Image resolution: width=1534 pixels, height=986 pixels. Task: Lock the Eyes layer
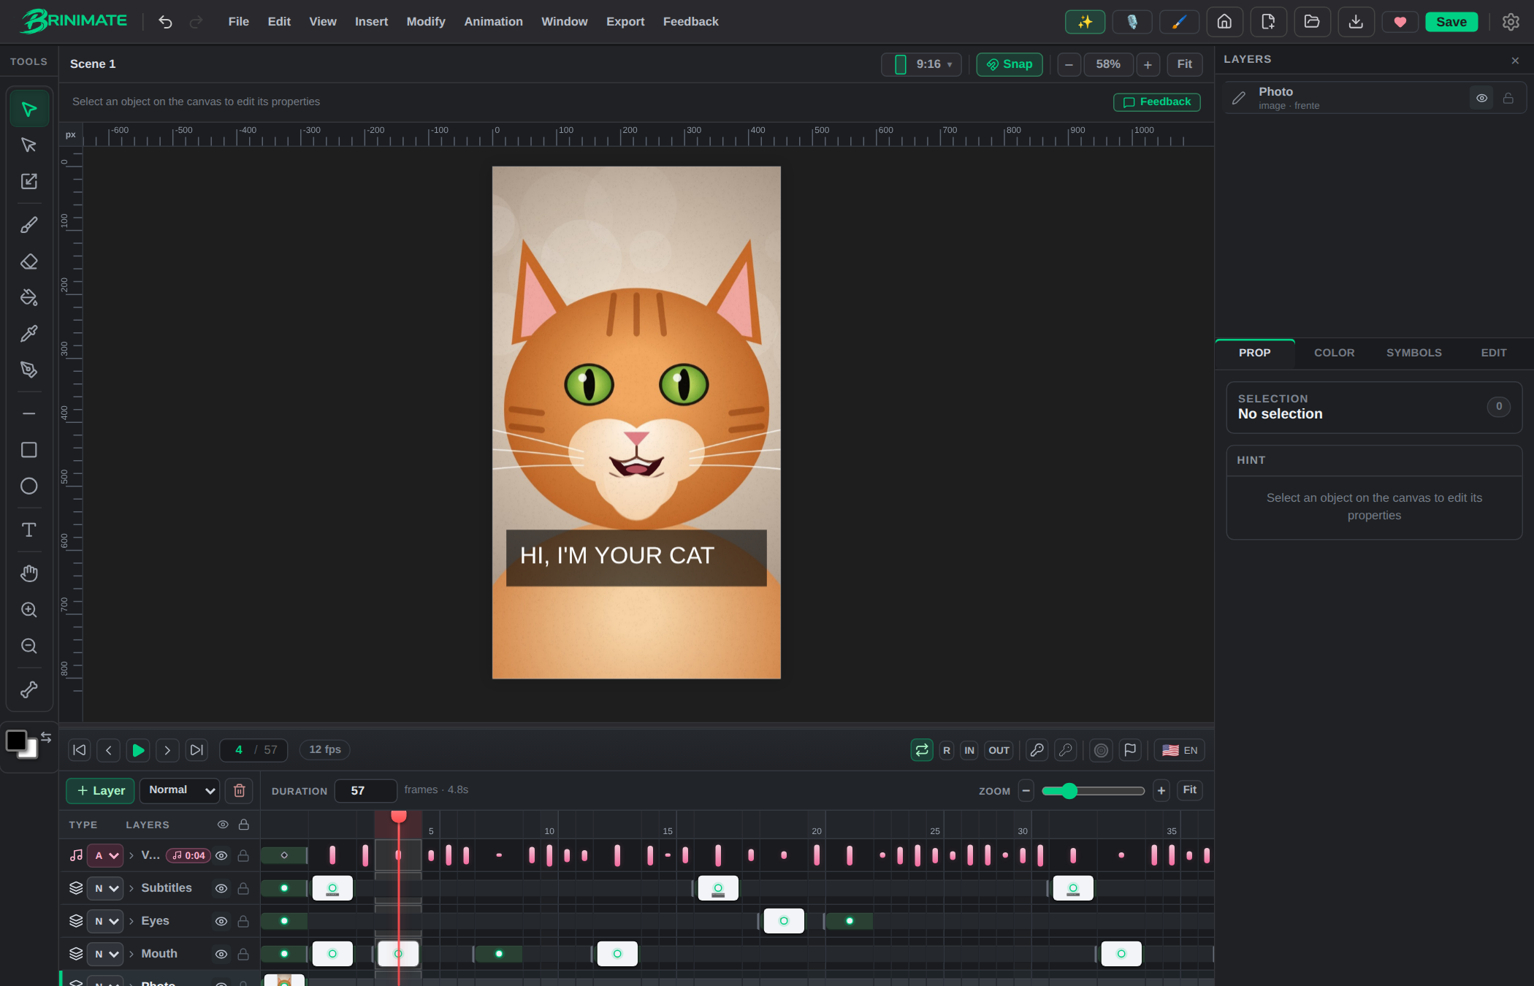pos(243,921)
